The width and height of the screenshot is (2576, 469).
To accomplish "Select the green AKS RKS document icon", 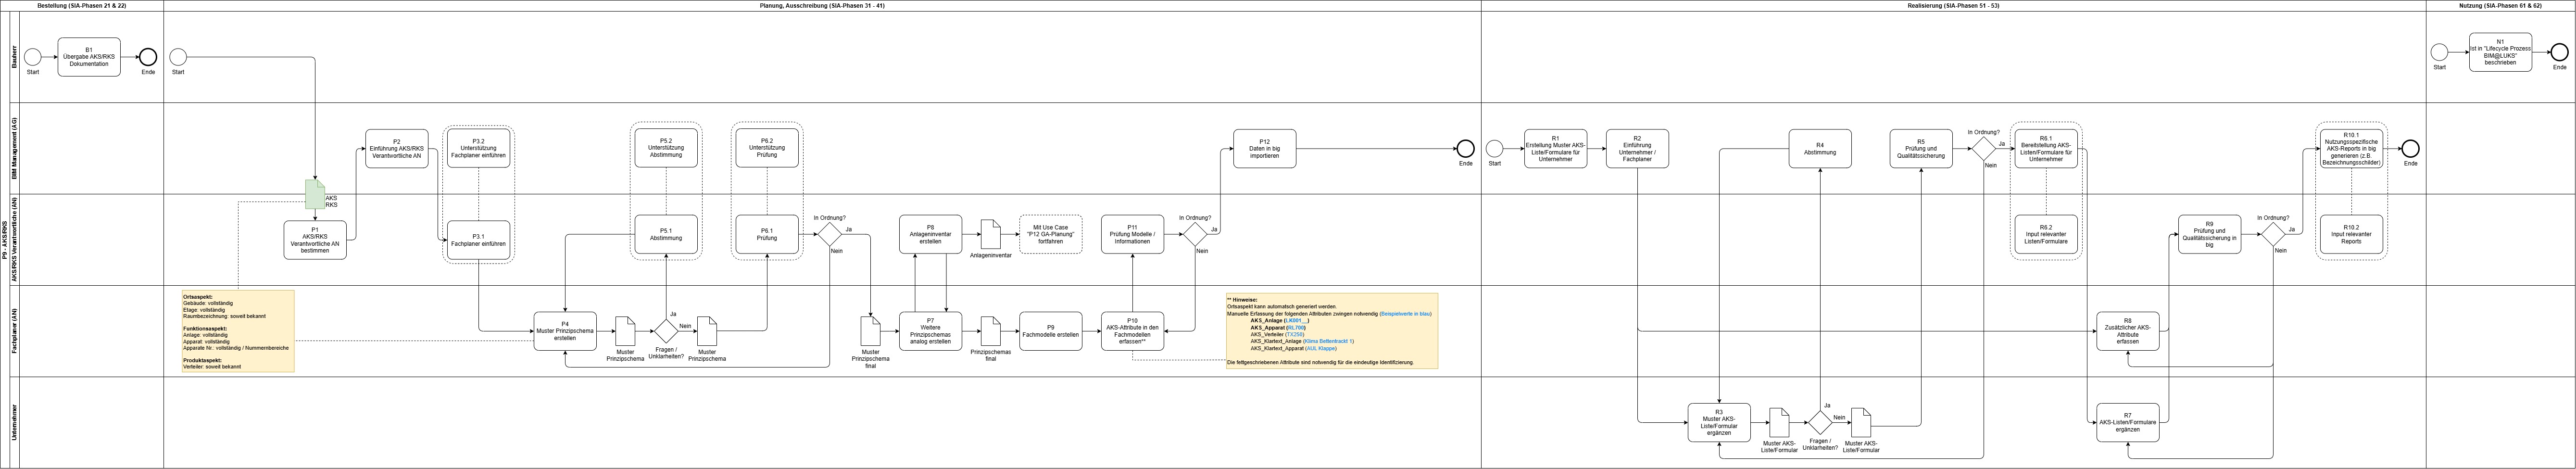I will (315, 194).
